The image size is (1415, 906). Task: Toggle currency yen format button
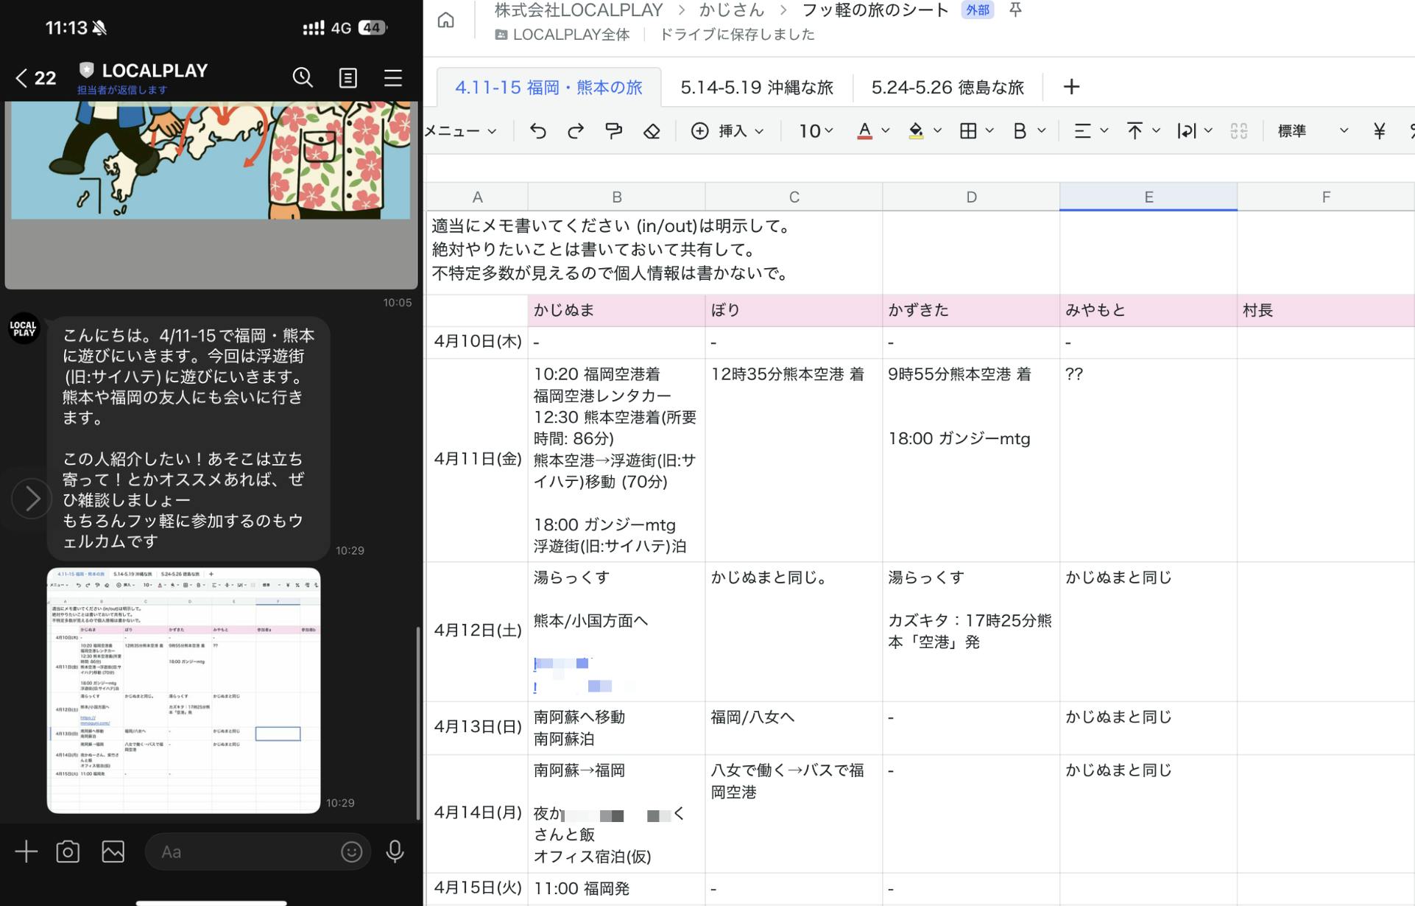(x=1379, y=131)
